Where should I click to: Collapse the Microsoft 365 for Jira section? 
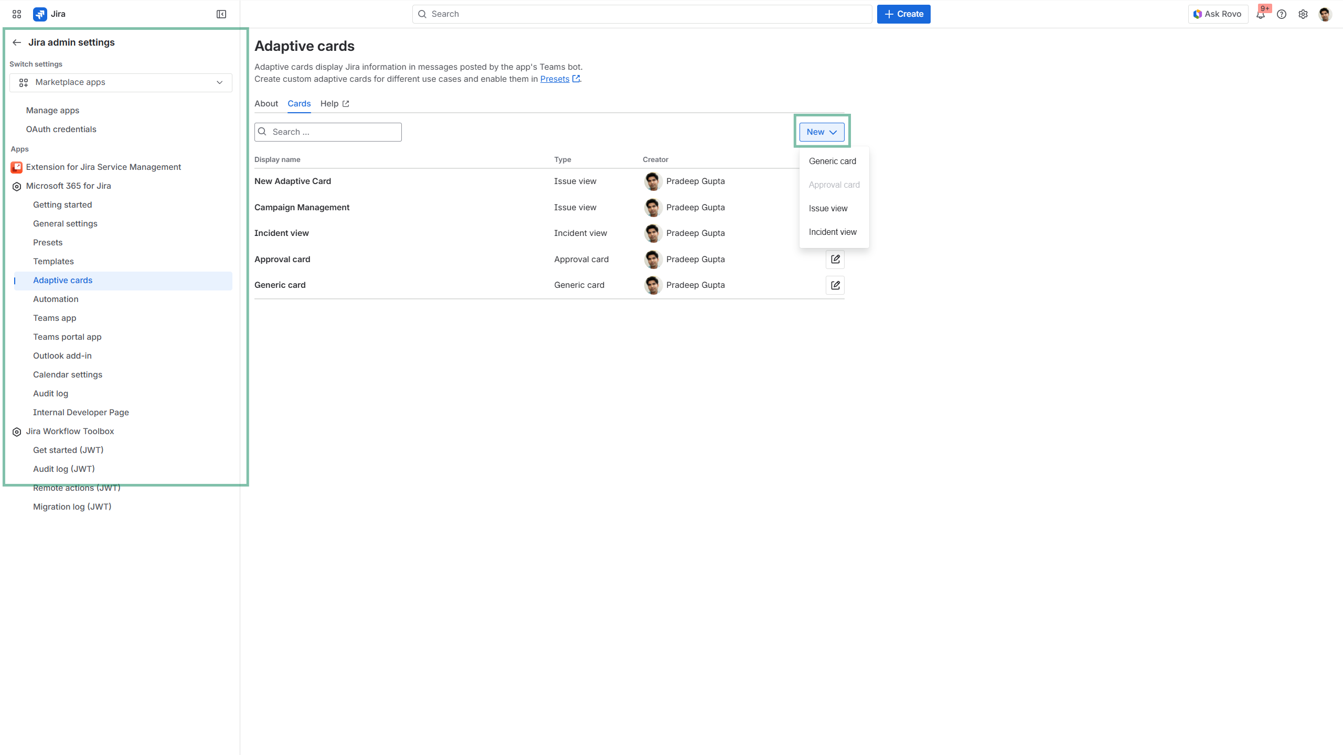click(68, 186)
